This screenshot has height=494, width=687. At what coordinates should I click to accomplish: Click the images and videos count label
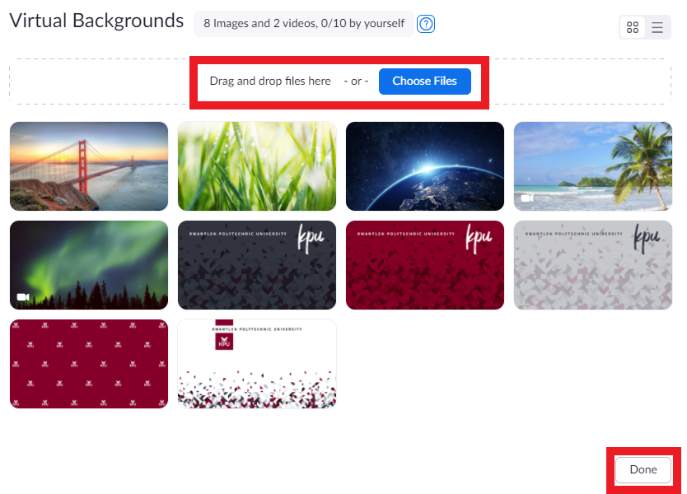click(304, 24)
